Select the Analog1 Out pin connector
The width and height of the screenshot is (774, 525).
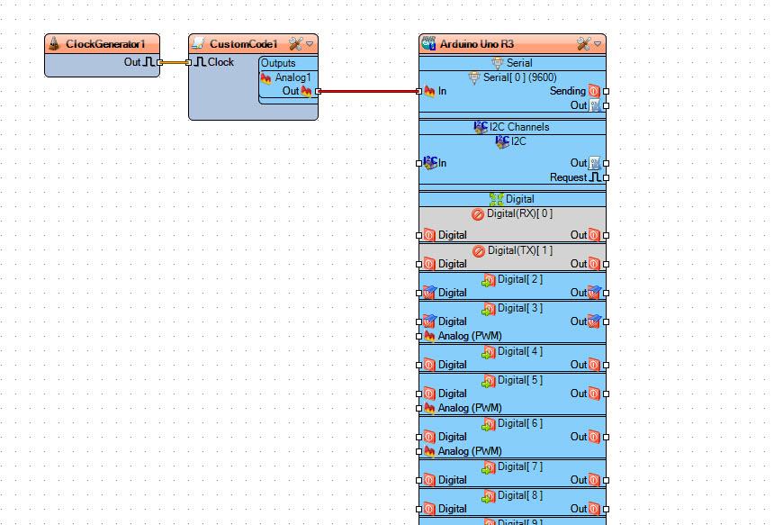318,91
